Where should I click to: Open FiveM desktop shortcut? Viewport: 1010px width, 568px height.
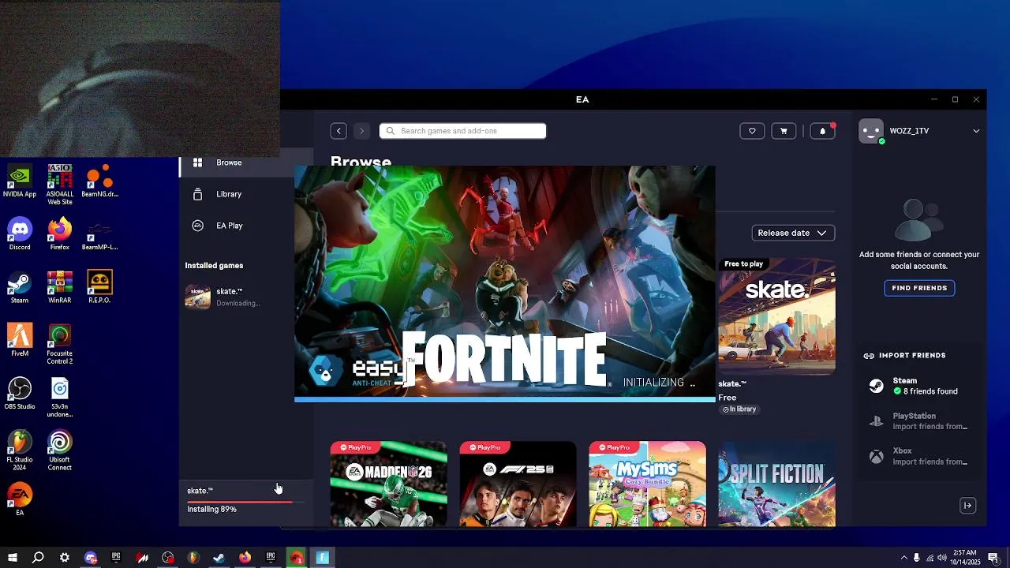(20, 340)
